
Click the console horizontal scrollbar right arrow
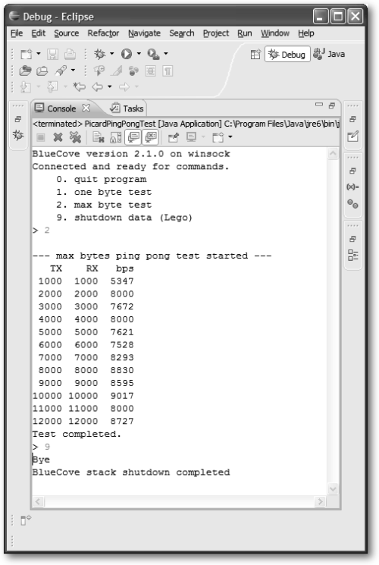point(320,501)
